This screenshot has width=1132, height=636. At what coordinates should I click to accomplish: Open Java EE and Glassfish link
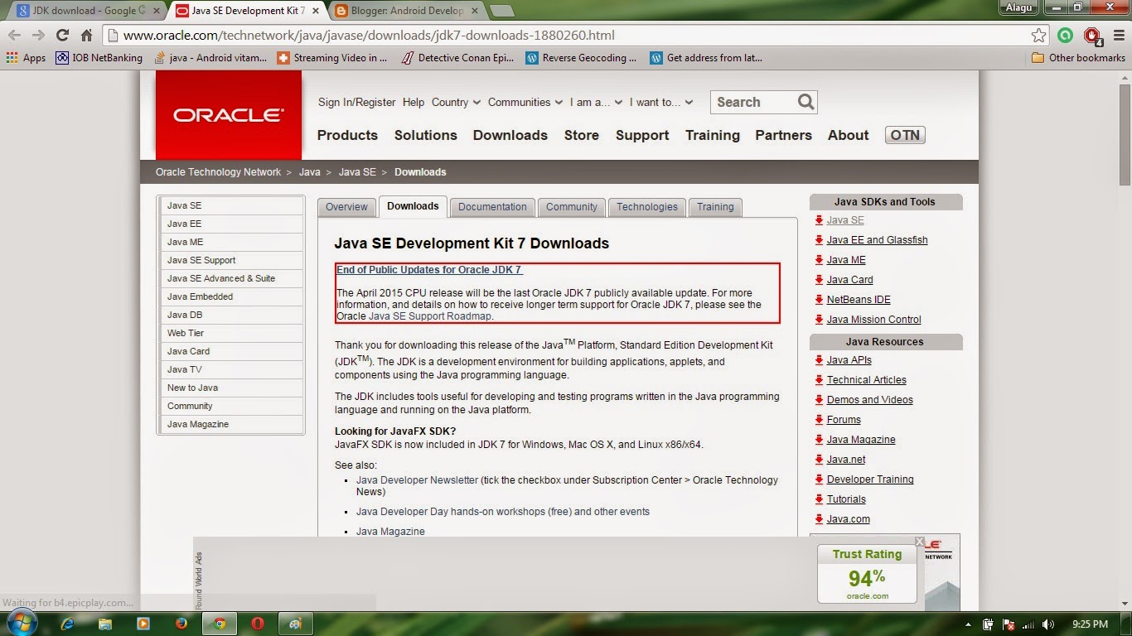point(877,240)
